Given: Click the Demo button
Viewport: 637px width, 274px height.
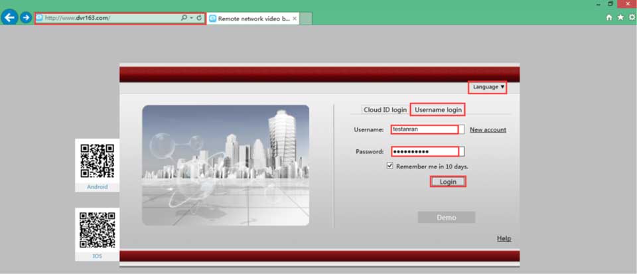Looking at the screenshot, I should click(x=446, y=218).
